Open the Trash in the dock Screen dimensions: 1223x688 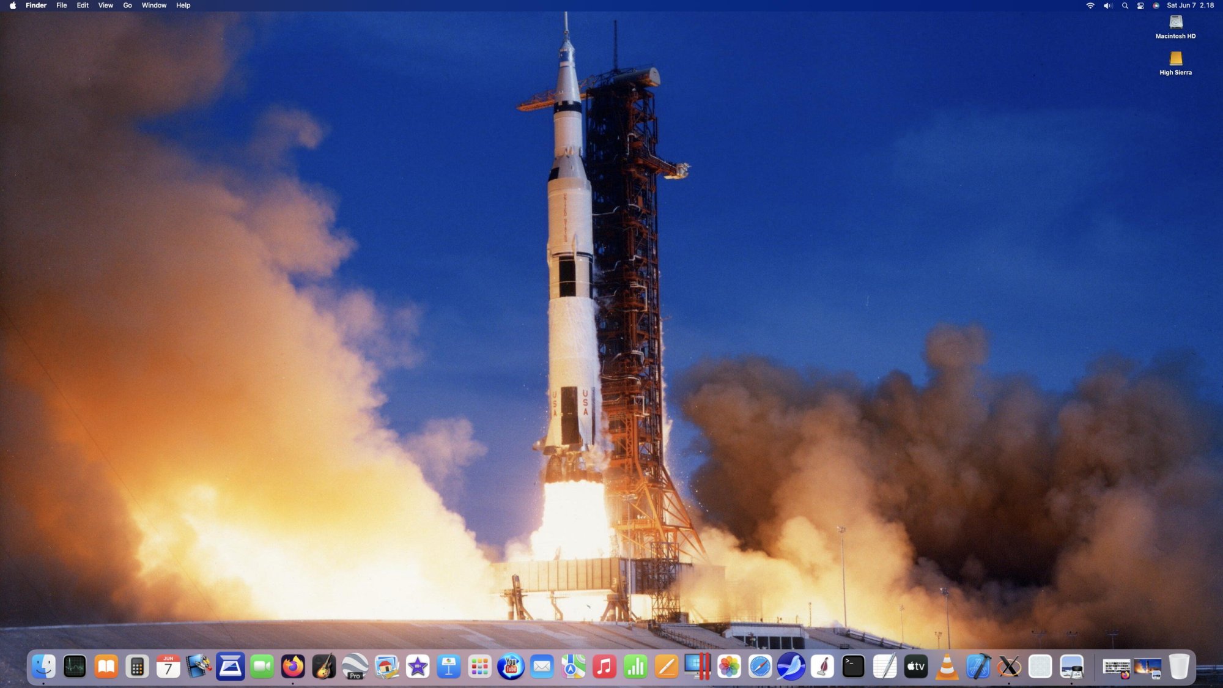tap(1179, 667)
